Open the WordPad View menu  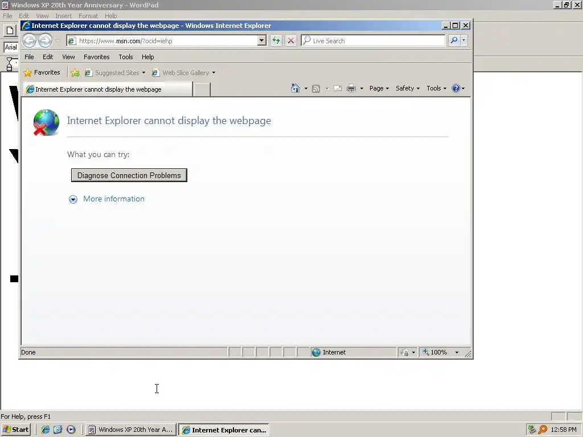42,16
